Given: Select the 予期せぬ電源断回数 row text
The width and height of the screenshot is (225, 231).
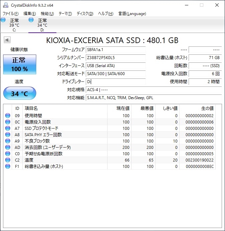Looking at the screenshot, I should coord(44,154).
